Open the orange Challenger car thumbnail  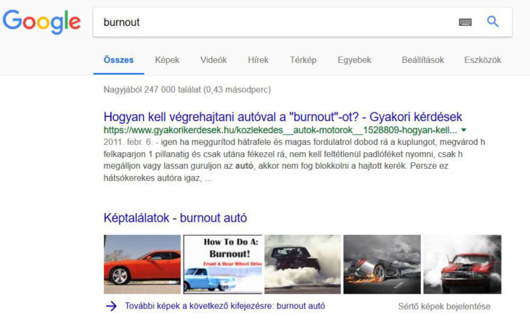coord(142,264)
